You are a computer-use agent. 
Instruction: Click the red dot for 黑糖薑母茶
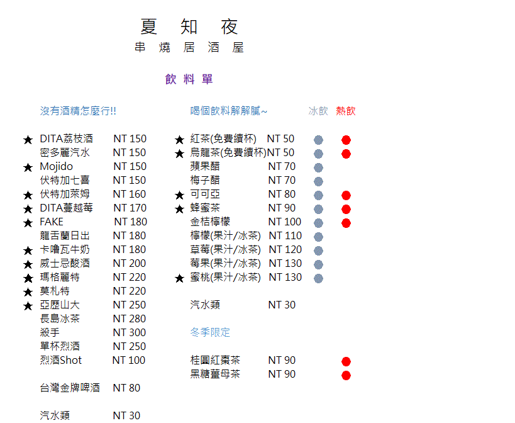[346, 375]
